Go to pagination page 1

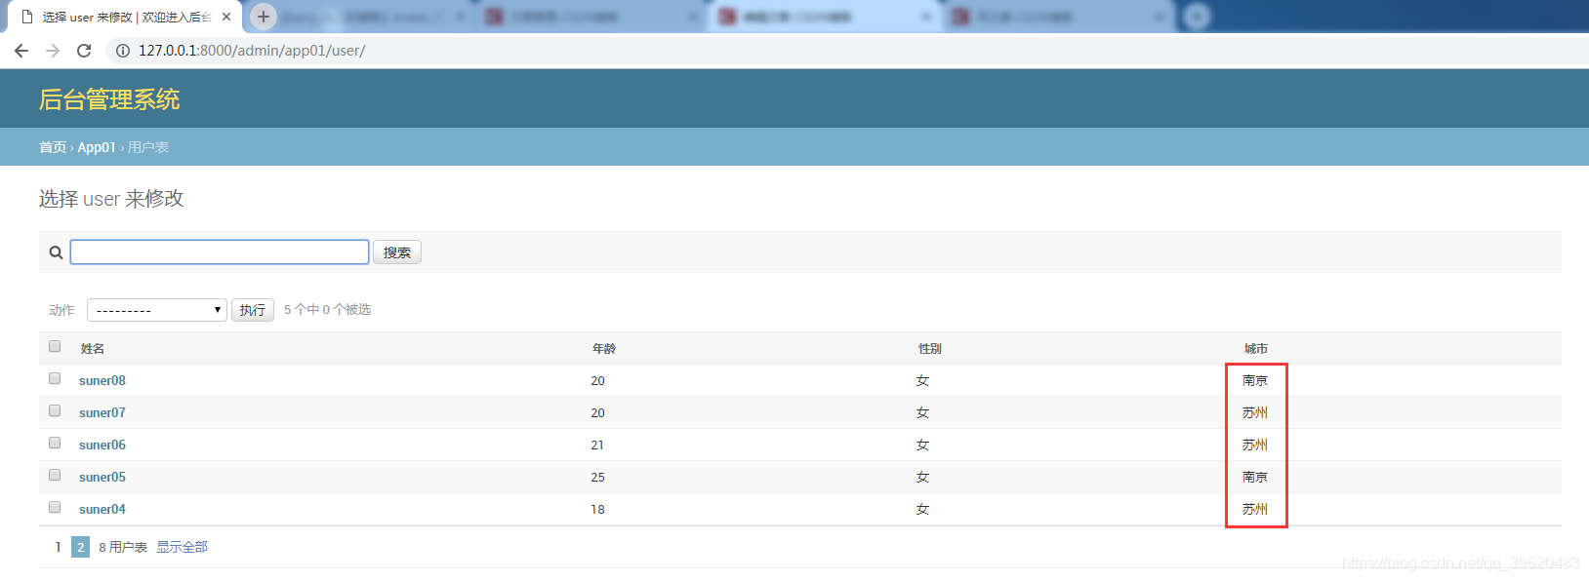pos(59,547)
